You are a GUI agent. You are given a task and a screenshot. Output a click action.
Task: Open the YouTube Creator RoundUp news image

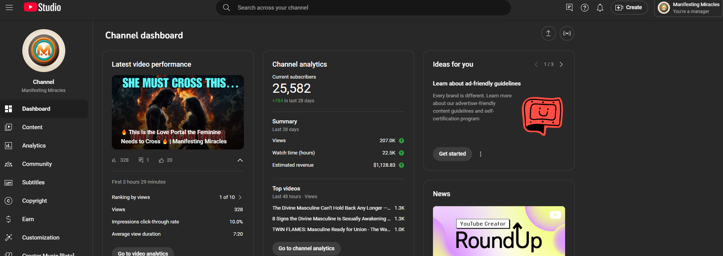pyautogui.click(x=499, y=231)
